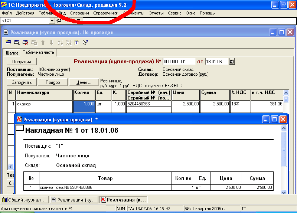Open the help description icon

pos(77,43)
